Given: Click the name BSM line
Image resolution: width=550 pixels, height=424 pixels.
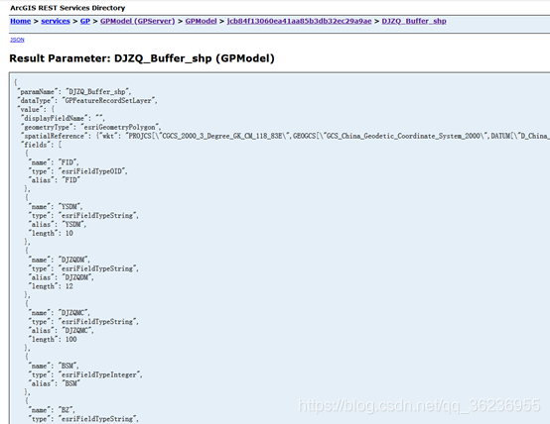Looking at the screenshot, I should tap(54, 366).
